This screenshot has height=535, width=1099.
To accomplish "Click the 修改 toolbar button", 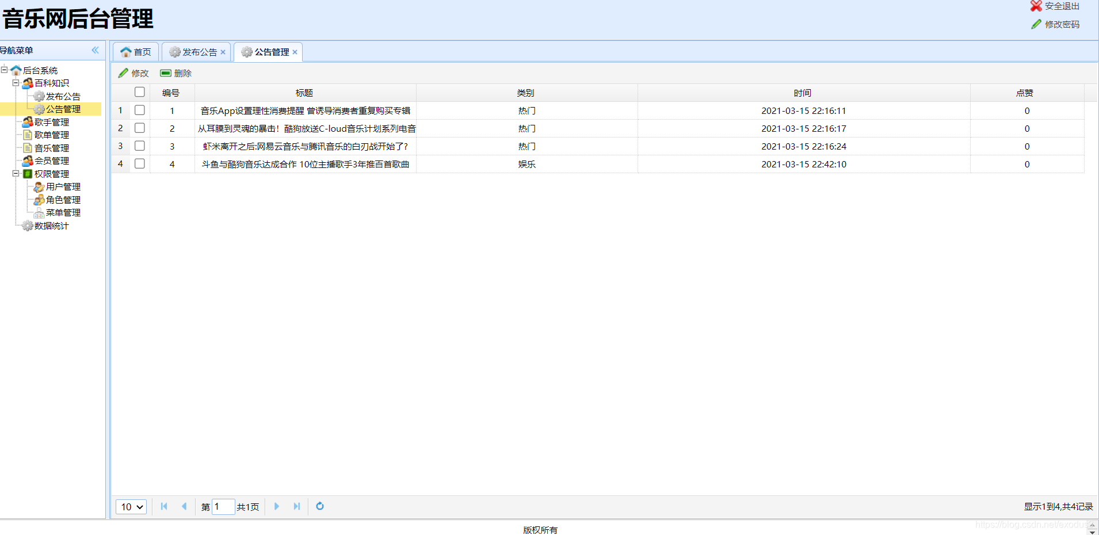I will (133, 73).
